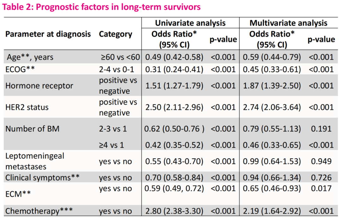The image size is (341, 218).
Task: Select the 'Age**, years' row label
Action: coord(30,57)
